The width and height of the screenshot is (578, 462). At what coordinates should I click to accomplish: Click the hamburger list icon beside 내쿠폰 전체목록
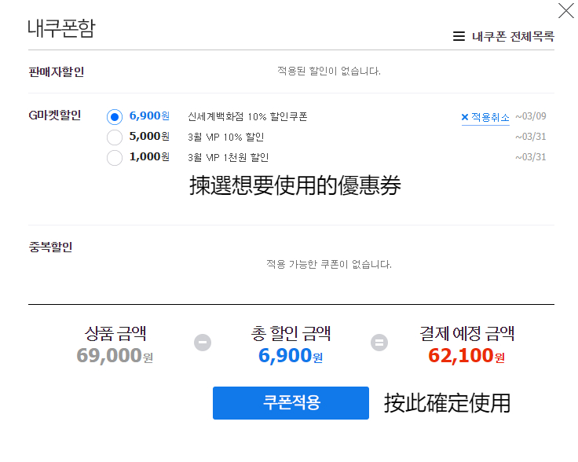(x=459, y=36)
